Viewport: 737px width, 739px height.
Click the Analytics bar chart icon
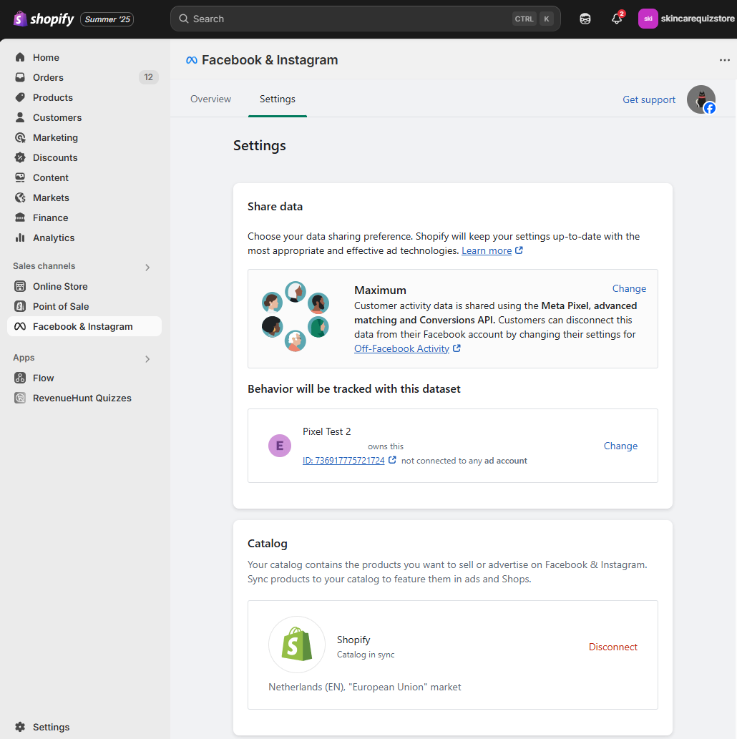(x=20, y=238)
